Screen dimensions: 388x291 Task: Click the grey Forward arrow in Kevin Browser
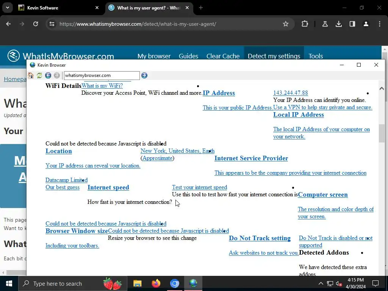coord(57,75)
